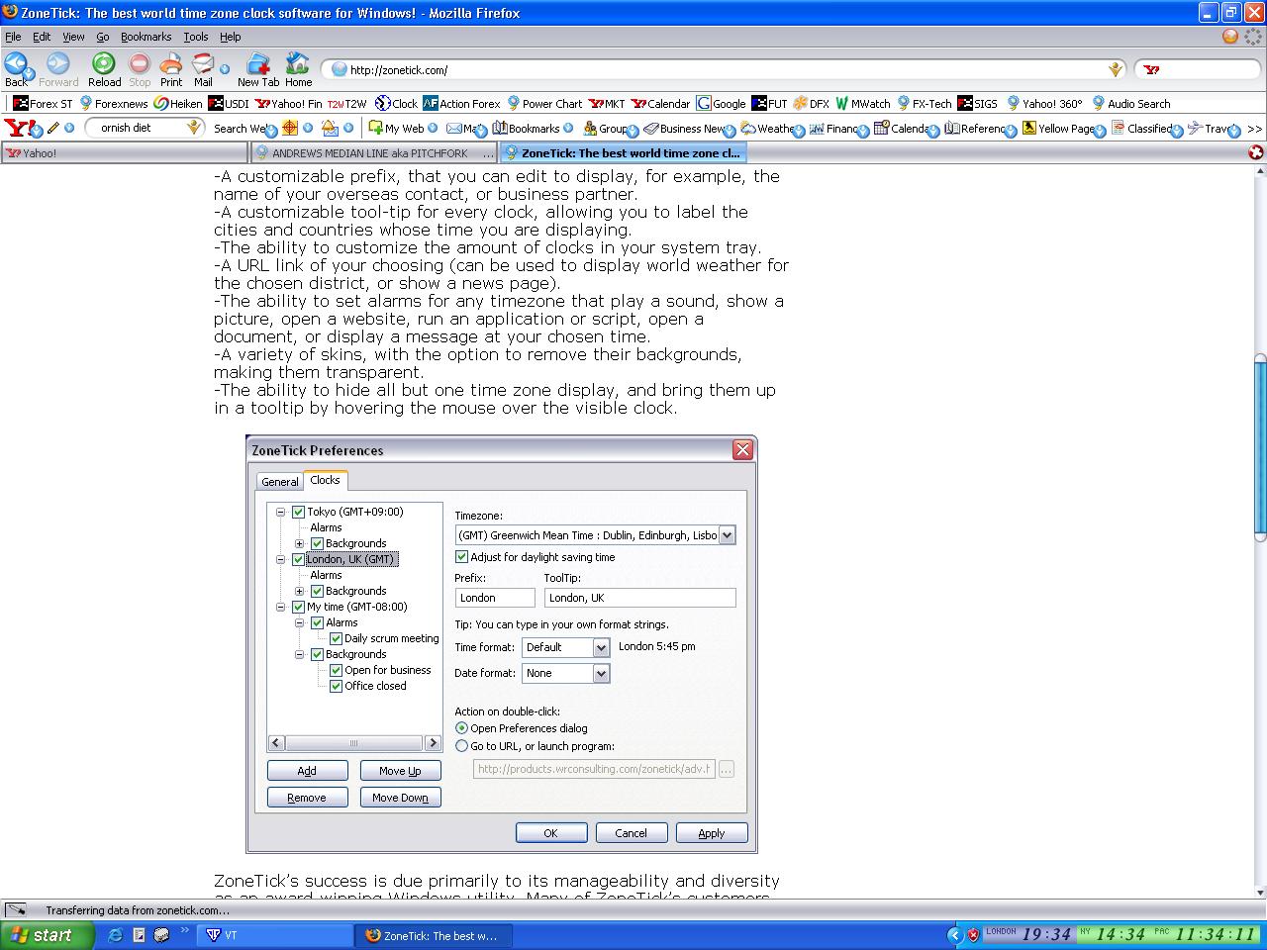Open the DFX bookmark
This screenshot has height=950, width=1267.
(811, 103)
